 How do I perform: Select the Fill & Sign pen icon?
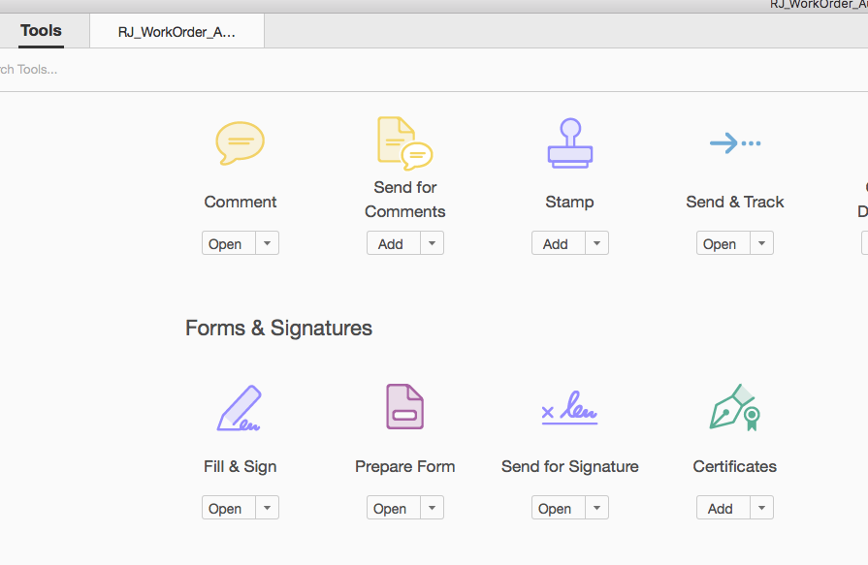point(240,408)
